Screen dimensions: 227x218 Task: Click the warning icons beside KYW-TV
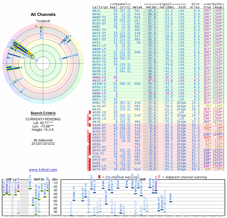click(x=89, y=153)
